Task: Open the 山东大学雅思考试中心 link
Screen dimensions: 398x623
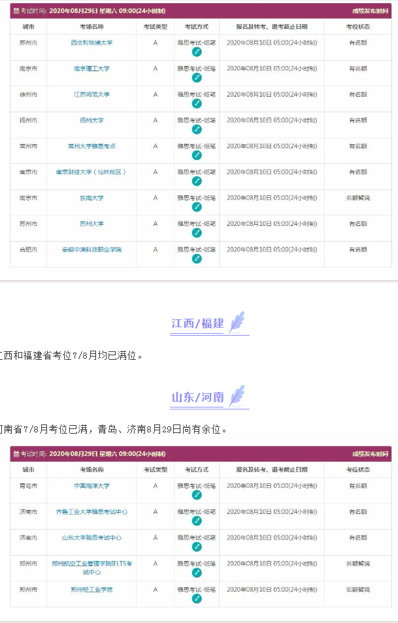Action: (x=91, y=537)
